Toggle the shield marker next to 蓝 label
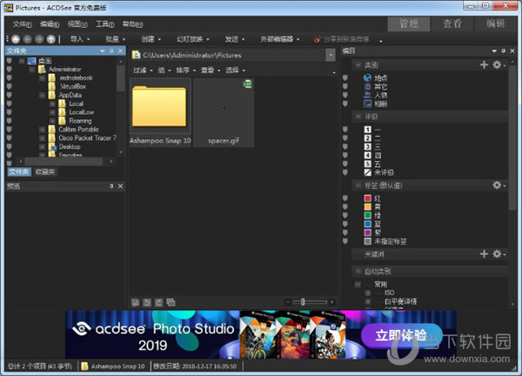522x376 pixels. pyautogui.click(x=345, y=224)
